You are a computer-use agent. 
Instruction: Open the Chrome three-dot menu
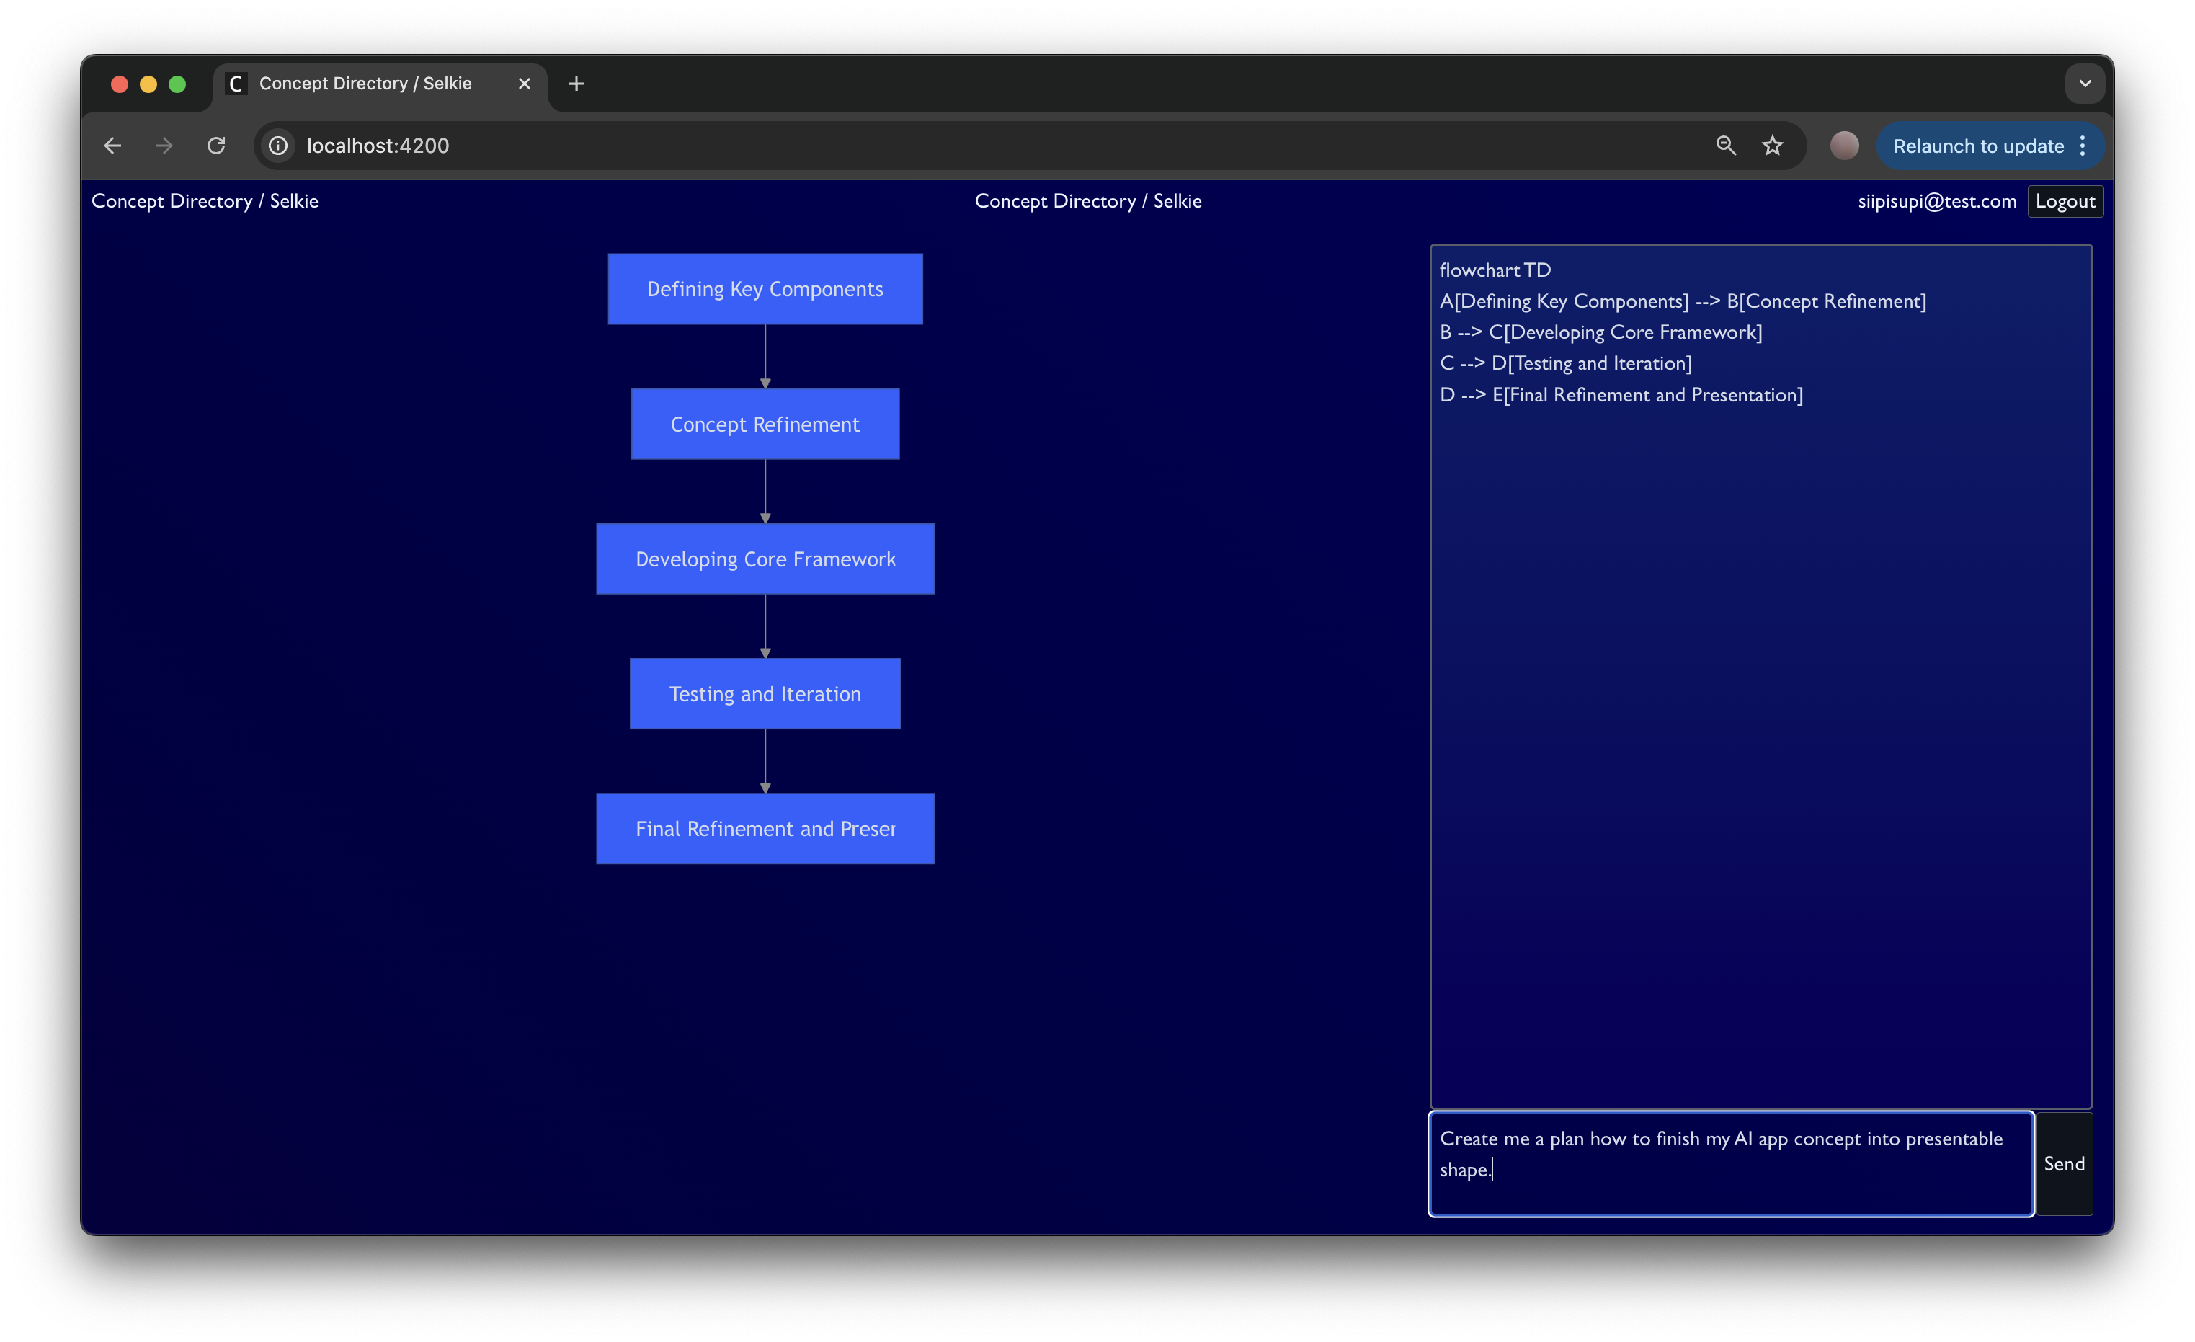2083,146
